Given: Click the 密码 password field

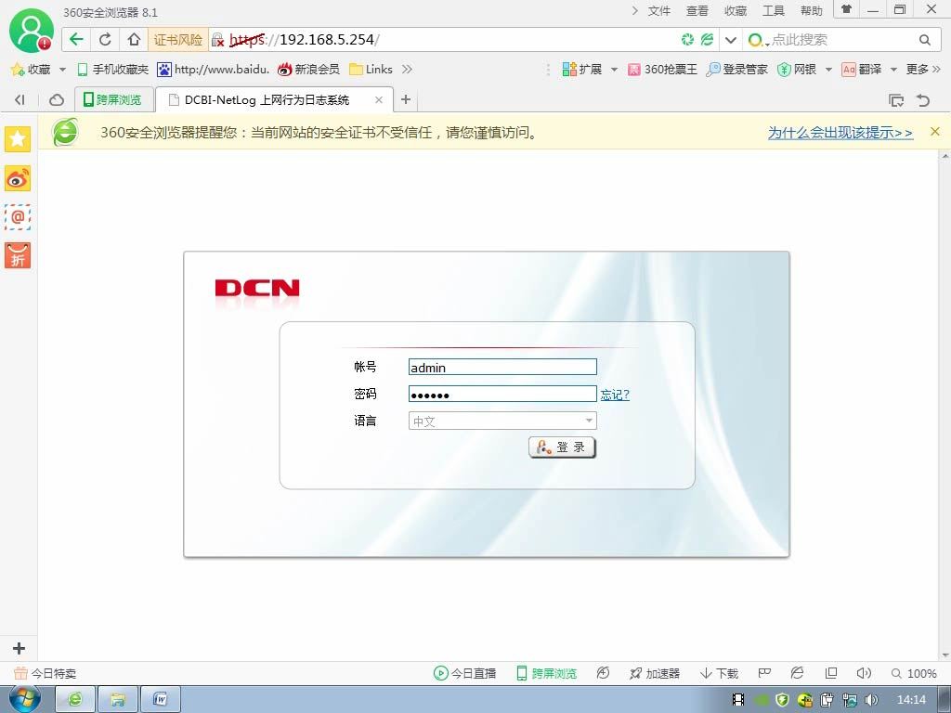Looking at the screenshot, I should [502, 394].
